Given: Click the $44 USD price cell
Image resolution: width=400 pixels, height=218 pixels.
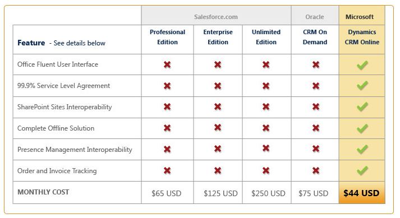Looking at the screenshot, I should 362,193.
